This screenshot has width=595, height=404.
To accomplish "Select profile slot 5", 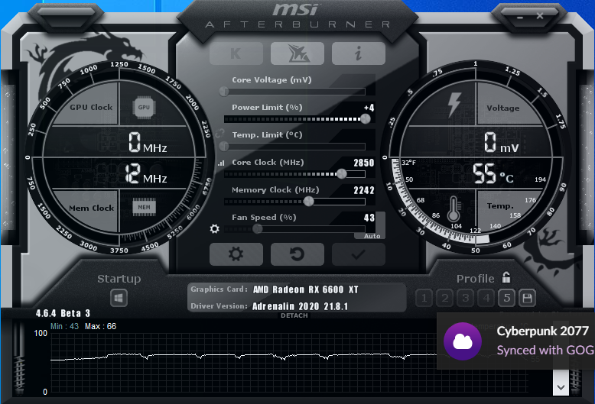I will coord(506,299).
